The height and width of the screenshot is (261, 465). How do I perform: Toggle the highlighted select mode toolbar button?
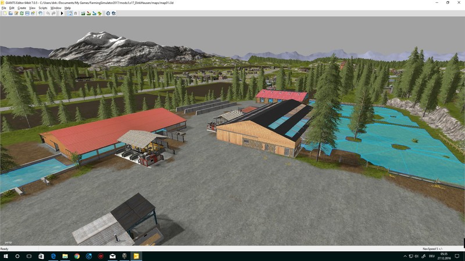(x=70, y=13)
